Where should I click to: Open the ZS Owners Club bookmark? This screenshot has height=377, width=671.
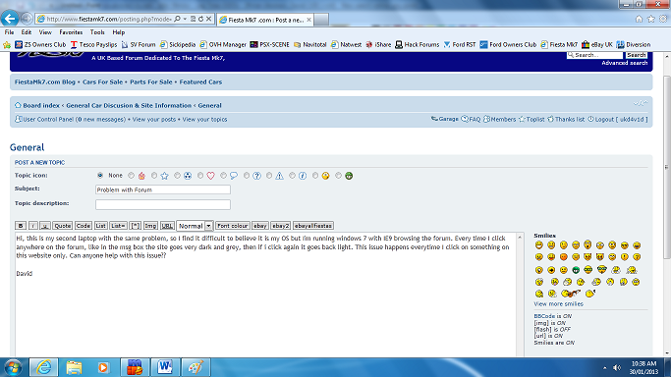40,44
